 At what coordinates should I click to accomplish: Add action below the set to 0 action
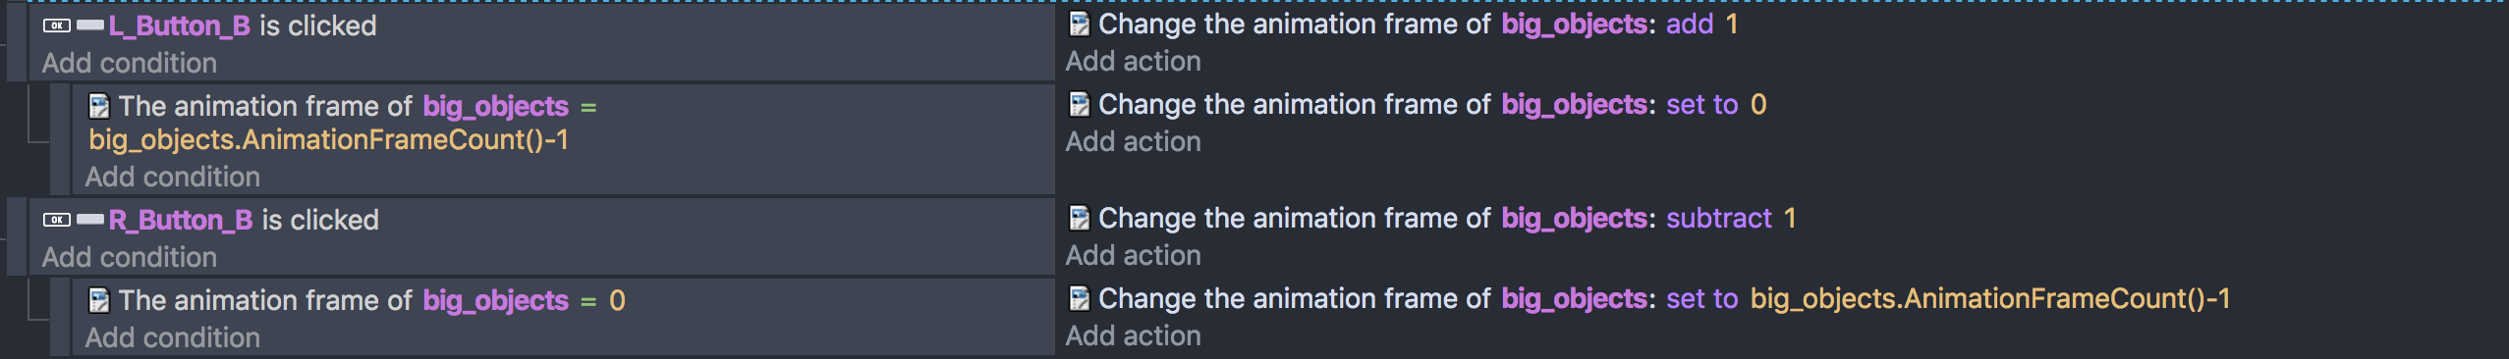pyautogui.click(x=1134, y=141)
